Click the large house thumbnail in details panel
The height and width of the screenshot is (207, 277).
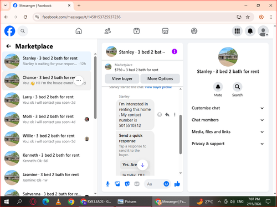[x=228, y=57]
